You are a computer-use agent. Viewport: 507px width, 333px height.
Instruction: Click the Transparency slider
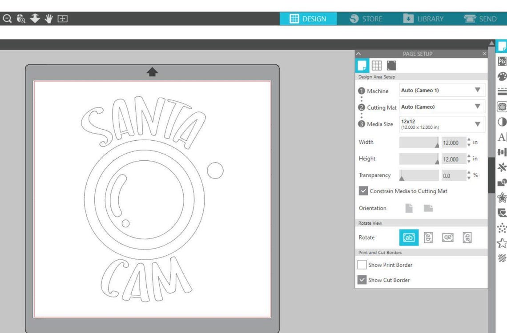point(419,175)
